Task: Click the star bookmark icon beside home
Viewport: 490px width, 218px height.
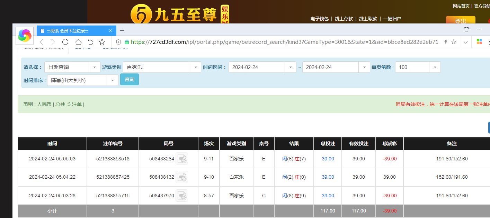Action: tap(102, 42)
